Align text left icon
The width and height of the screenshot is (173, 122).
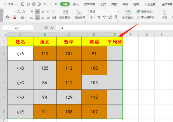[32, 17]
